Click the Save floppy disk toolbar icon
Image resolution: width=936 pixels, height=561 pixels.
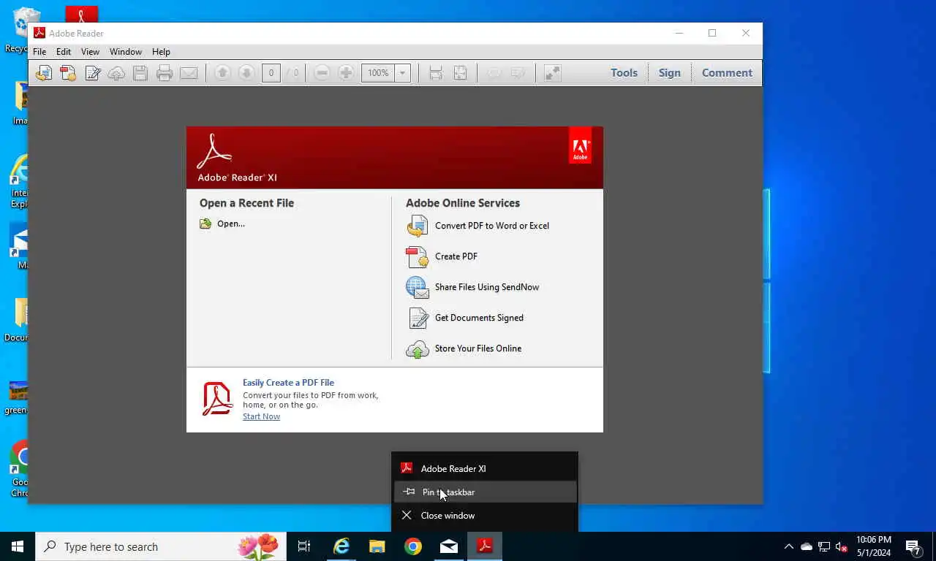click(140, 73)
